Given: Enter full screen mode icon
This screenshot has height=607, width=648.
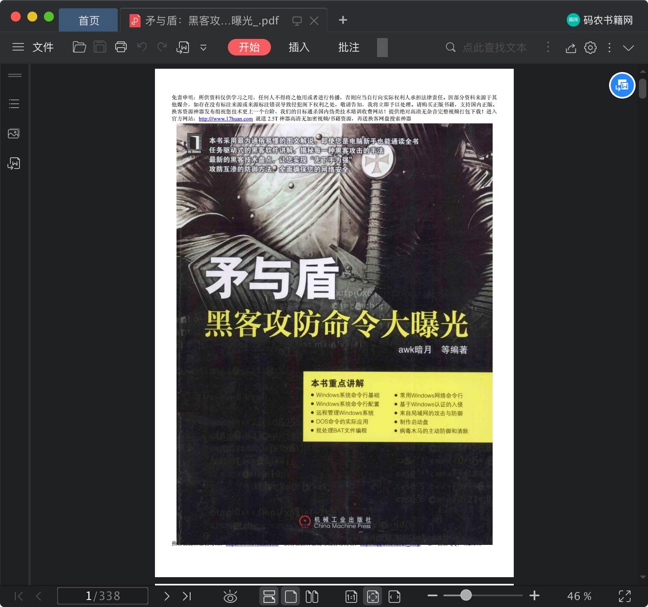Looking at the screenshot, I should coord(624,596).
